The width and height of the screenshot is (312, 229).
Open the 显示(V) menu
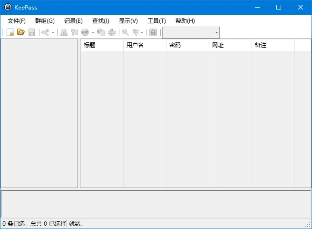pos(128,20)
